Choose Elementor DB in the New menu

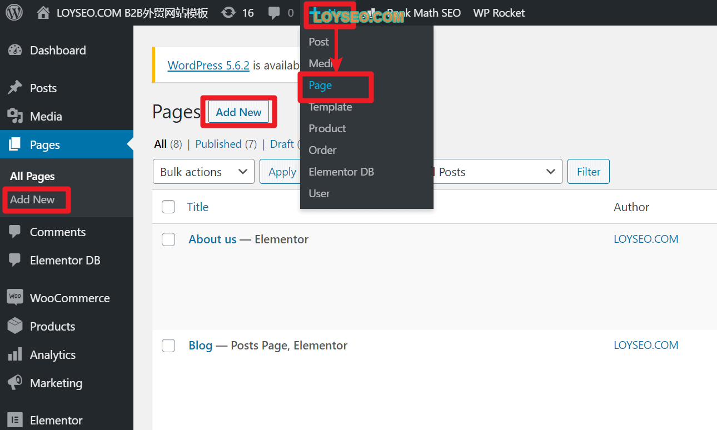[x=341, y=172]
